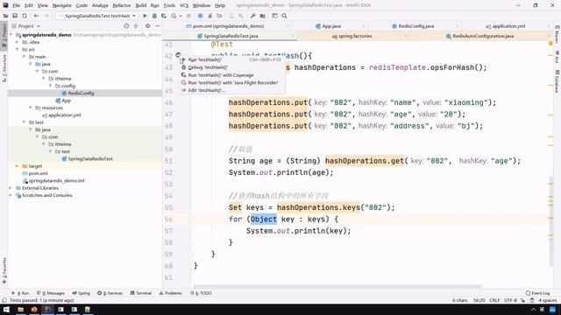Open the run configuration dropdown SpringDataRedisTest.testHash
The image size is (561, 315).
[97, 16]
